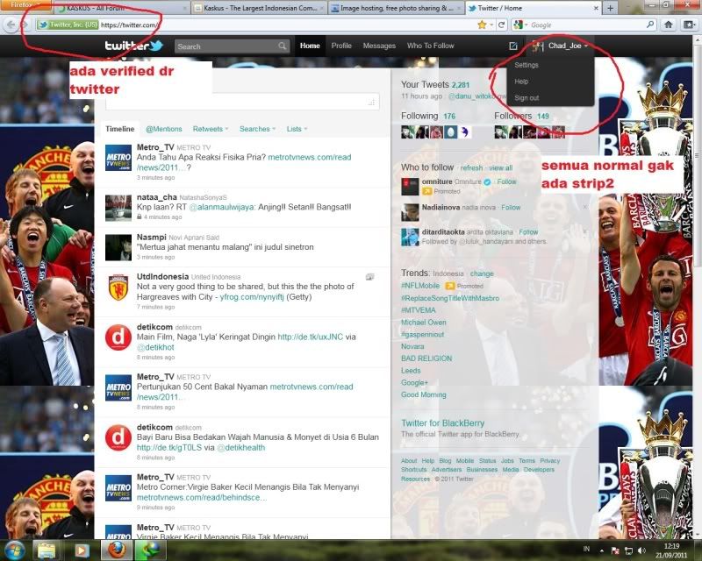Click the photo icon on UtdIndonesia tweet
The image size is (702, 561).
[x=369, y=277]
